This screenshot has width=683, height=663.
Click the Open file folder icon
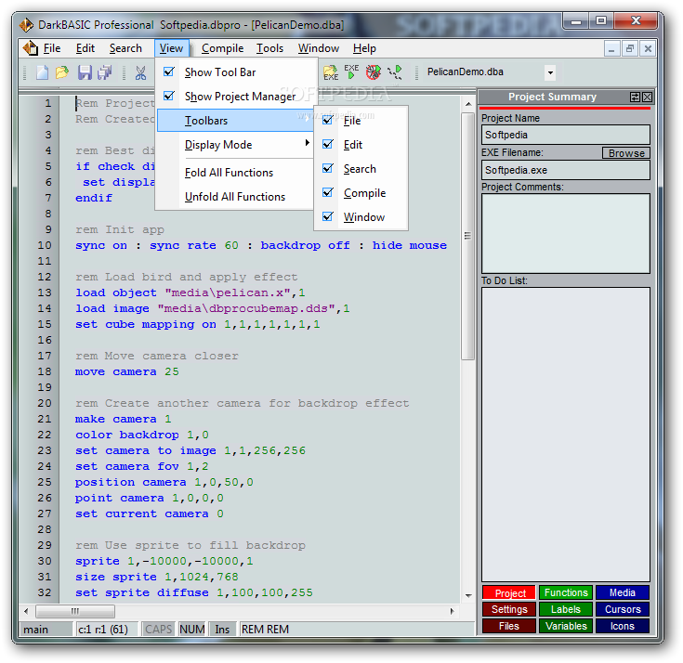click(x=62, y=72)
